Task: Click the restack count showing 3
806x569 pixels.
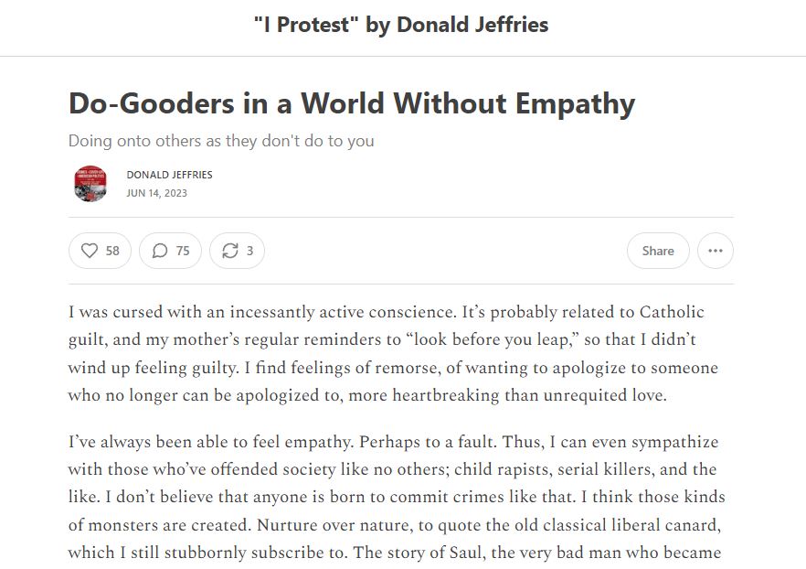Action: pos(249,251)
